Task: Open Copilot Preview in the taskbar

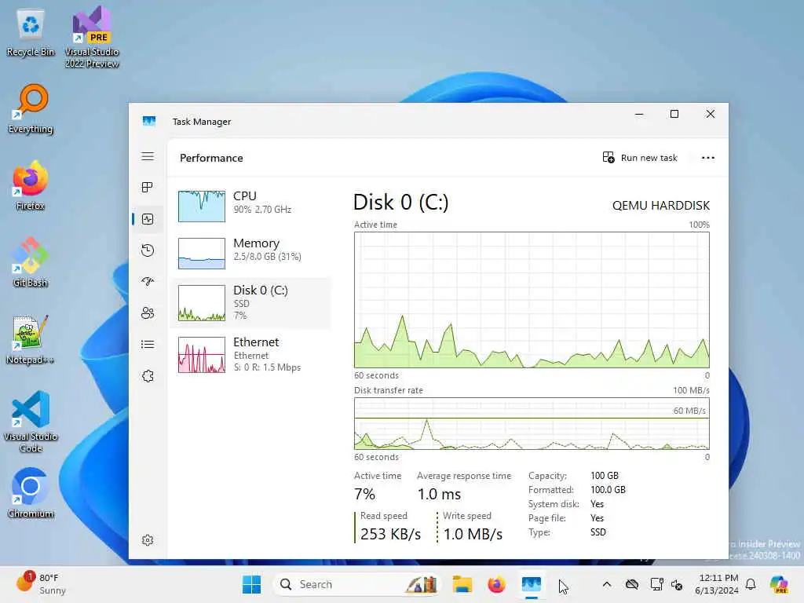Action: coord(779,584)
